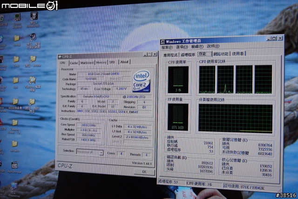Click the Package field showing Socket 775 LGA

point(104,84)
